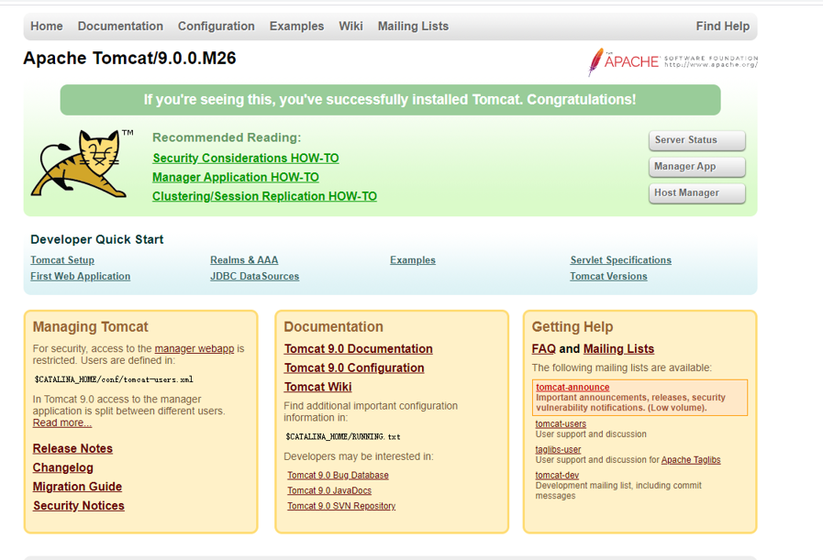Open Wiki in top navigation

[x=350, y=27]
